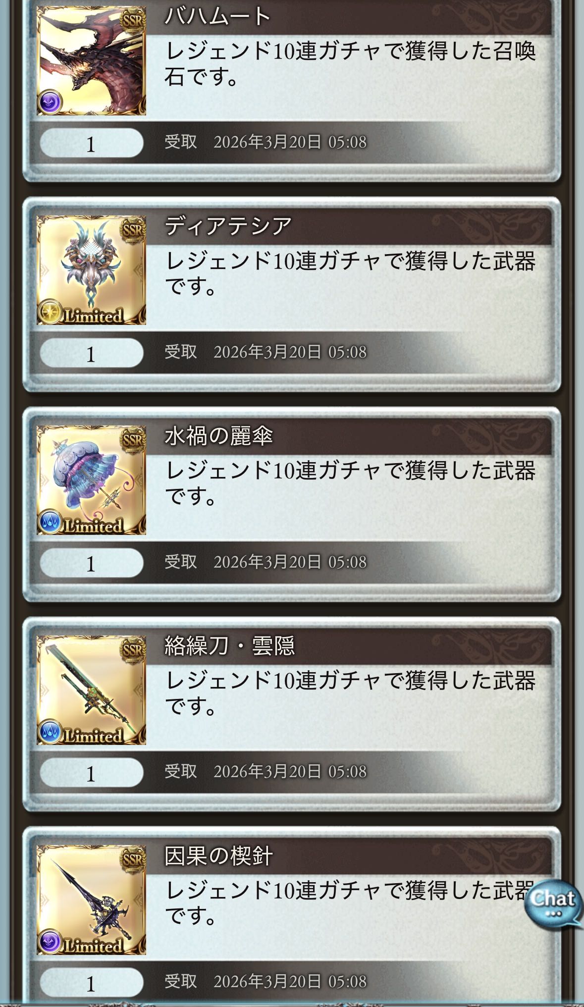Tap the 因果の楔針 spear thumbnail
The image size is (584, 1007).
coord(91,900)
